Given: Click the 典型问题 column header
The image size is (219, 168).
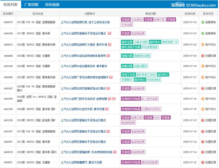Looking at the screenshot, I should (150, 14).
